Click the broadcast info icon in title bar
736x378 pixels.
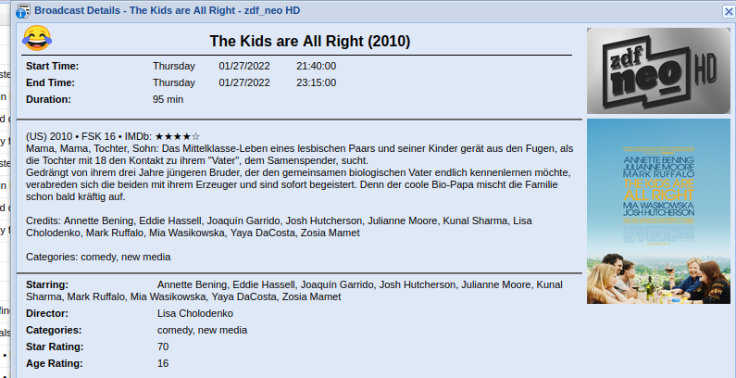(23, 11)
